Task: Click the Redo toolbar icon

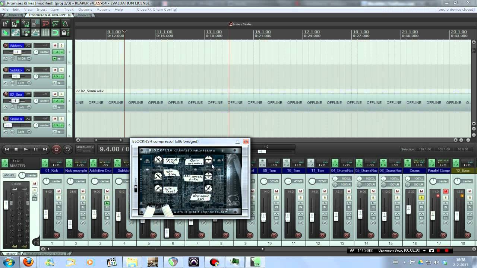Action: click(55, 24)
